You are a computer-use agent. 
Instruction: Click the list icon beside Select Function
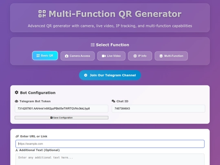coord(92,45)
